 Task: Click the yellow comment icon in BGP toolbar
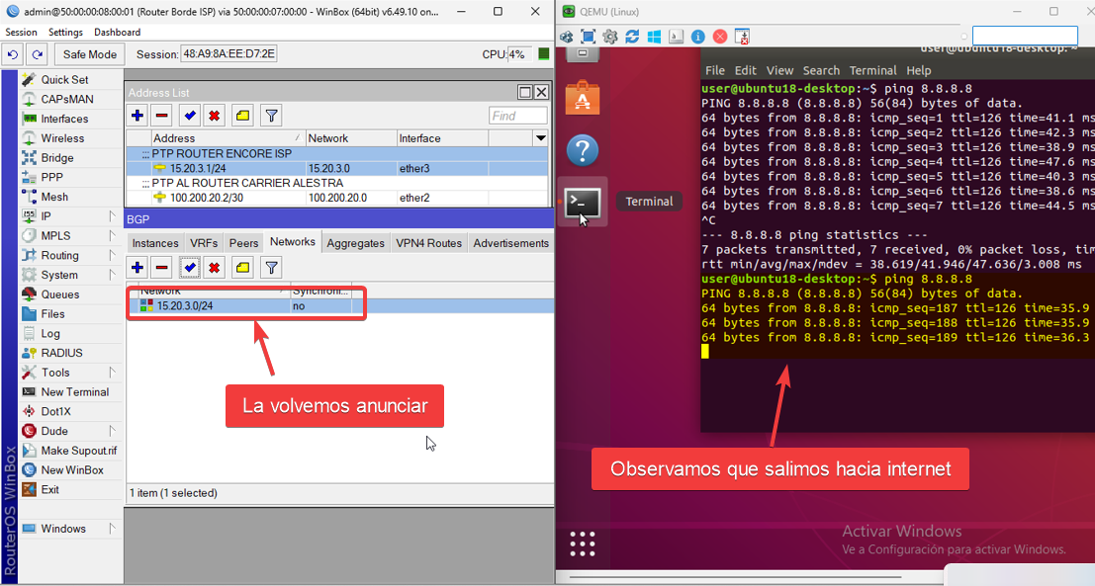[x=242, y=268]
